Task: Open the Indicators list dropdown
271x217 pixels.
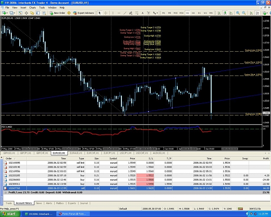Action: 265,13
